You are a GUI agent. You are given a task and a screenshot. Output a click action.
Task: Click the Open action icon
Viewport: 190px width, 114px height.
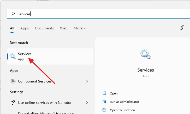(x=104, y=93)
